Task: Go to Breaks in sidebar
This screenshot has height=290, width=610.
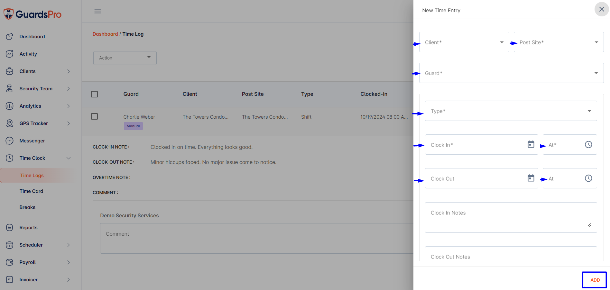Action: pos(27,207)
